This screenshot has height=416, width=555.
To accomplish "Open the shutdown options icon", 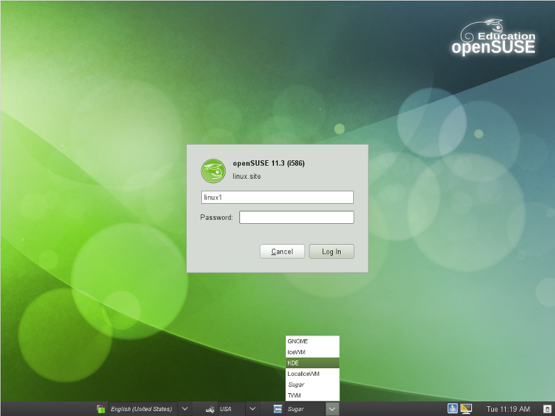I will pyautogui.click(x=547, y=409).
